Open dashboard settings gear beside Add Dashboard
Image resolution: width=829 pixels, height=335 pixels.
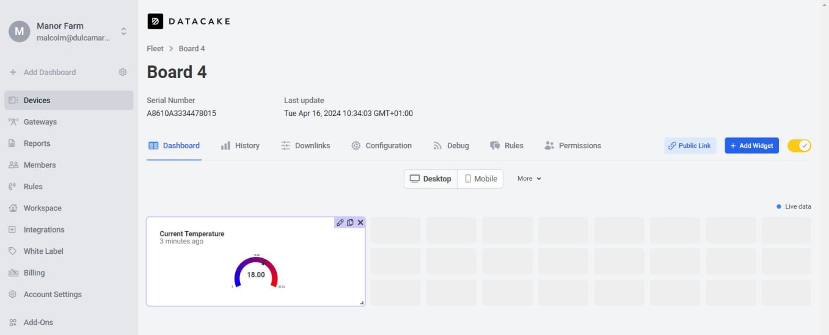click(123, 72)
